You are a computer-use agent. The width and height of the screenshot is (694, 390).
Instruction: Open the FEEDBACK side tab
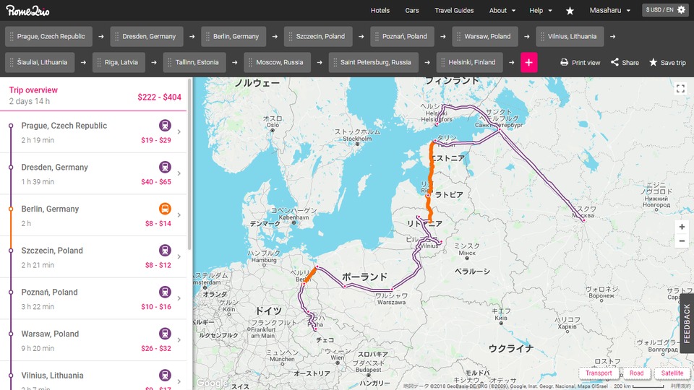[687, 324]
